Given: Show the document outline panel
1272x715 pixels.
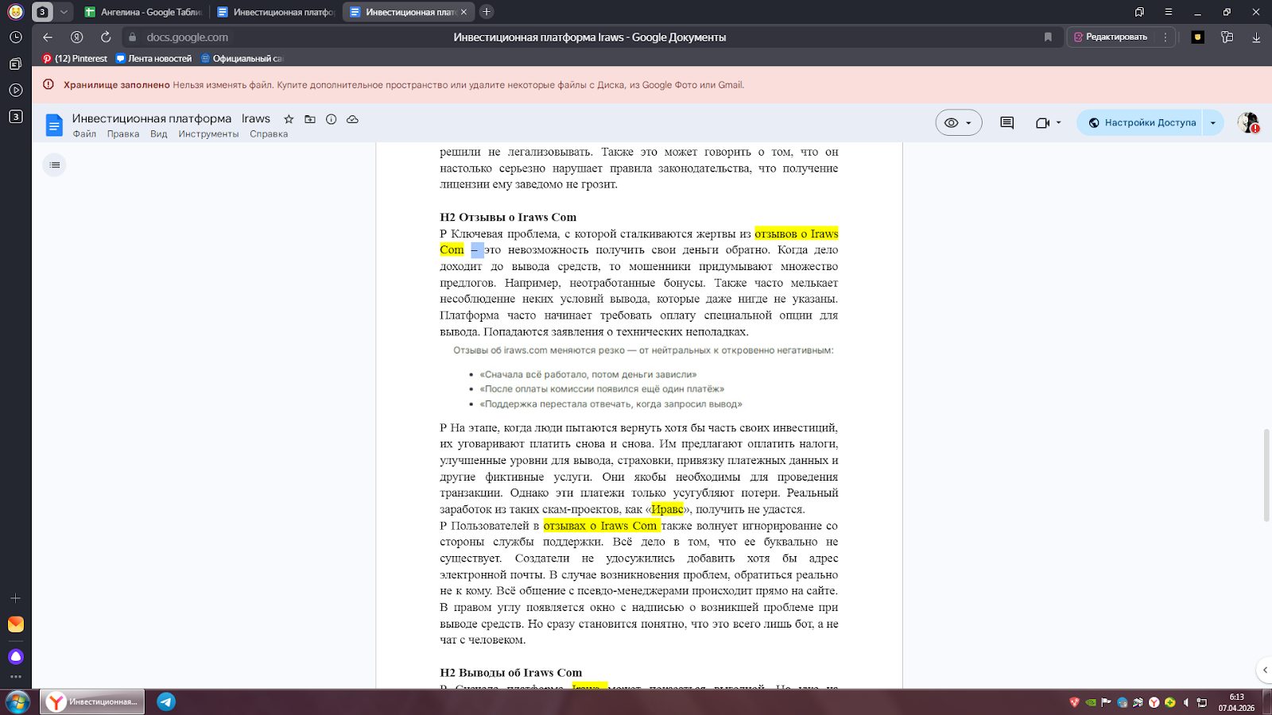Looking at the screenshot, I should coord(54,165).
